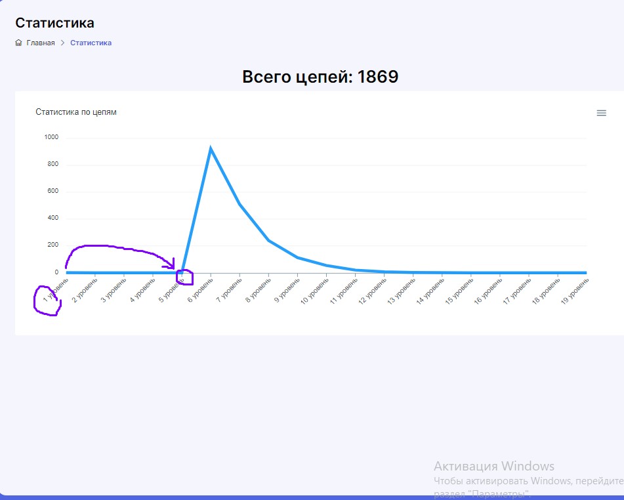Image resolution: width=624 pixels, height=500 pixels.
Task: Select the Статистика breadcrumb link
Action: 91,43
